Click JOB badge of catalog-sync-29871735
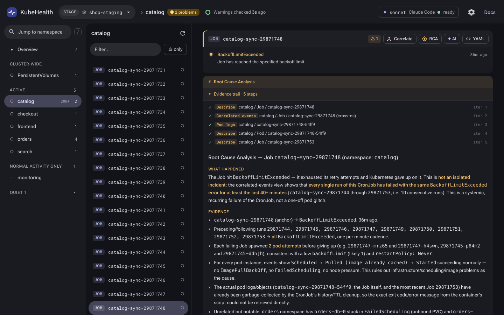This screenshot has height=315, width=504. [99, 126]
